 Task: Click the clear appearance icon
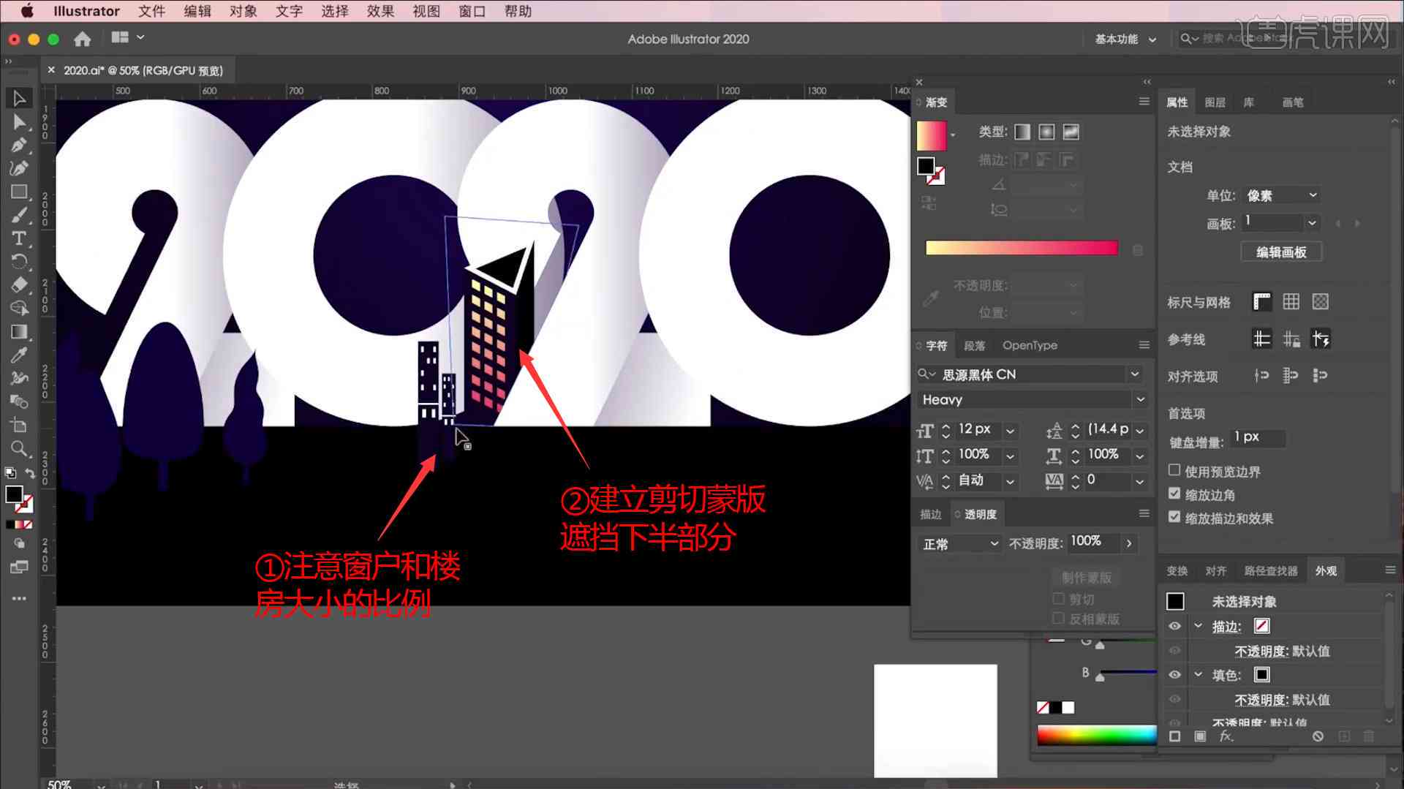(x=1318, y=736)
